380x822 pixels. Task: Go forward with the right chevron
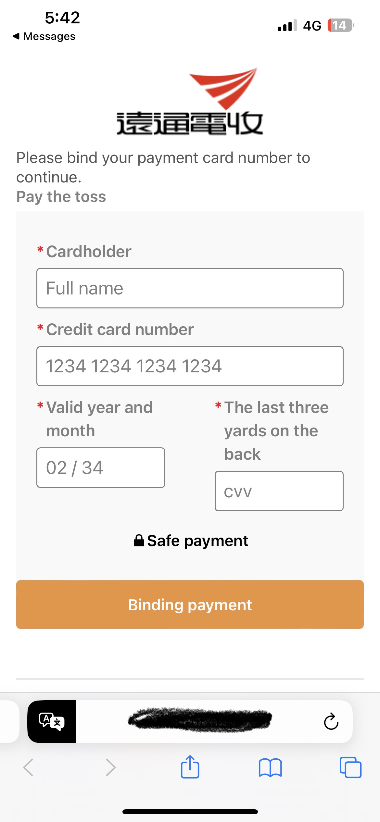[110, 767]
